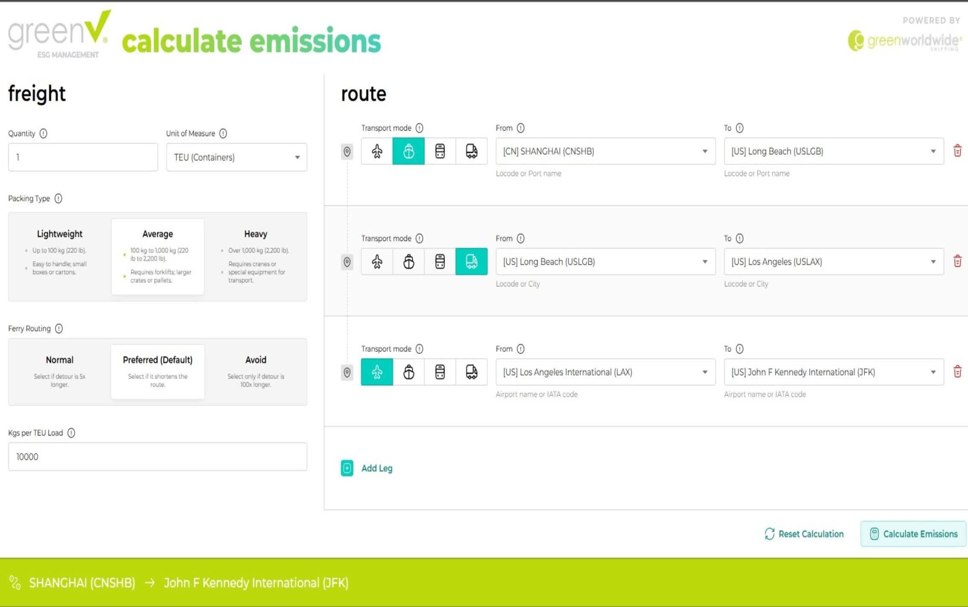This screenshot has height=607, width=968.
Task: Choose Lightweight packing type
Action: coord(59,256)
